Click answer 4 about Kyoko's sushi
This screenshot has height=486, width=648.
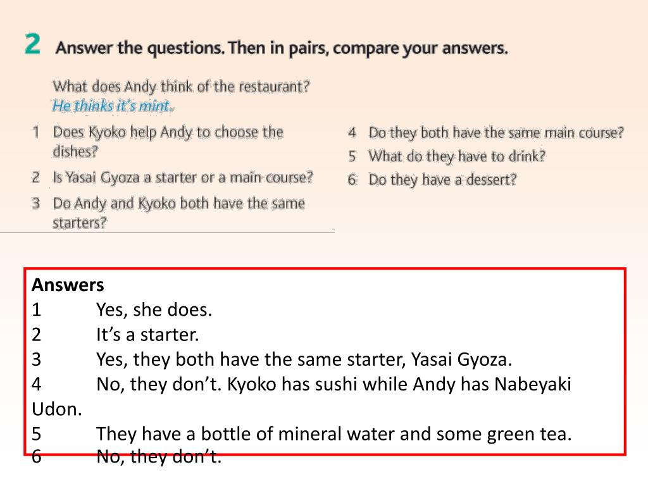coord(333,384)
